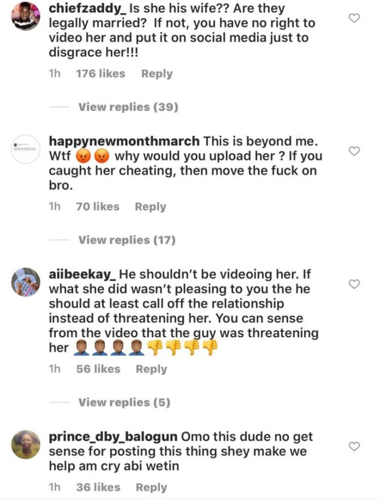Visit the aiibeekay_ username link

click(83, 274)
